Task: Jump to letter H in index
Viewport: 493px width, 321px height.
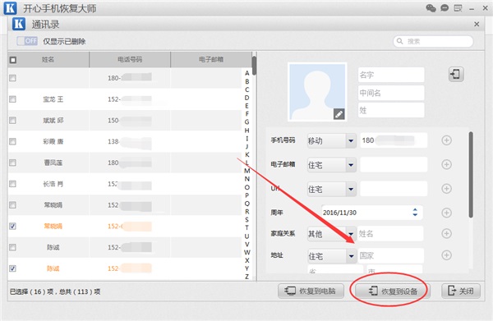Action: 246,131
